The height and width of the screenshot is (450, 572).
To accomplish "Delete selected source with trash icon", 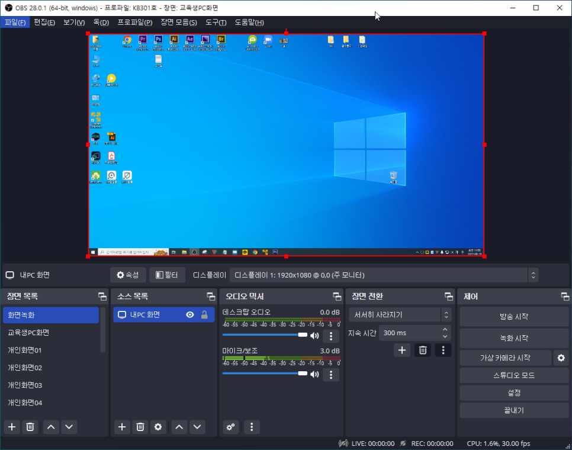I will point(140,427).
